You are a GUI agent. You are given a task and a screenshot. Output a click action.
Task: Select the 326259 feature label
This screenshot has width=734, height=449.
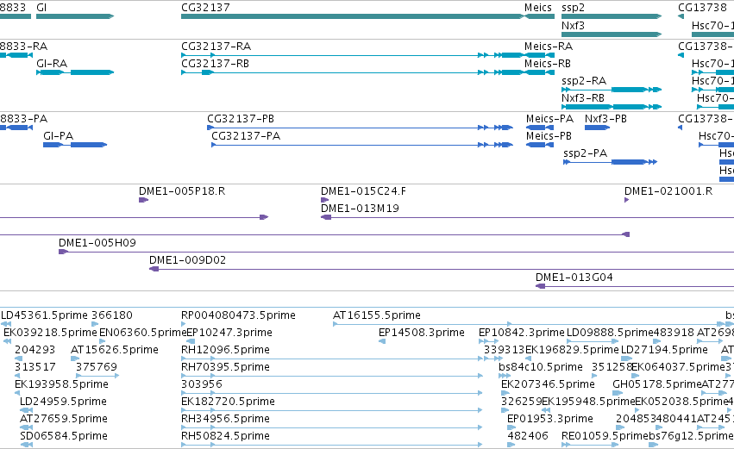[521, 402]
